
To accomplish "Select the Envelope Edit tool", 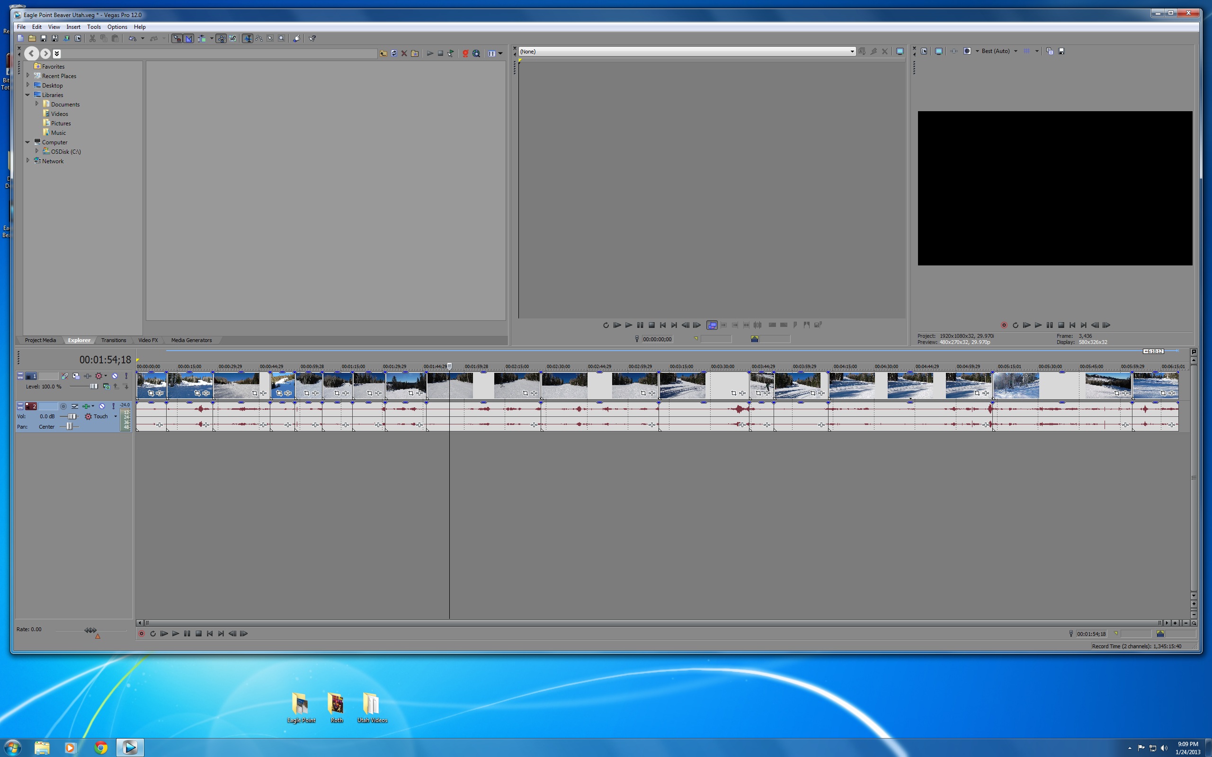I will point(259,38).
